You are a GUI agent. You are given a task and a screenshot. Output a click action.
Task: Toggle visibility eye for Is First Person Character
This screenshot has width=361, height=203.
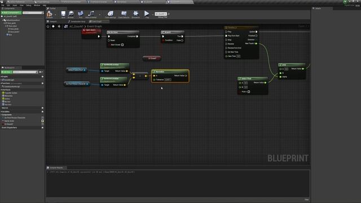coord(43,118)
